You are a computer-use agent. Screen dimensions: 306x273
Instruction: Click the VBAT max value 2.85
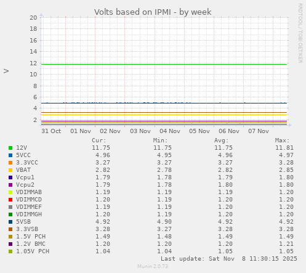tap(286, 170)
